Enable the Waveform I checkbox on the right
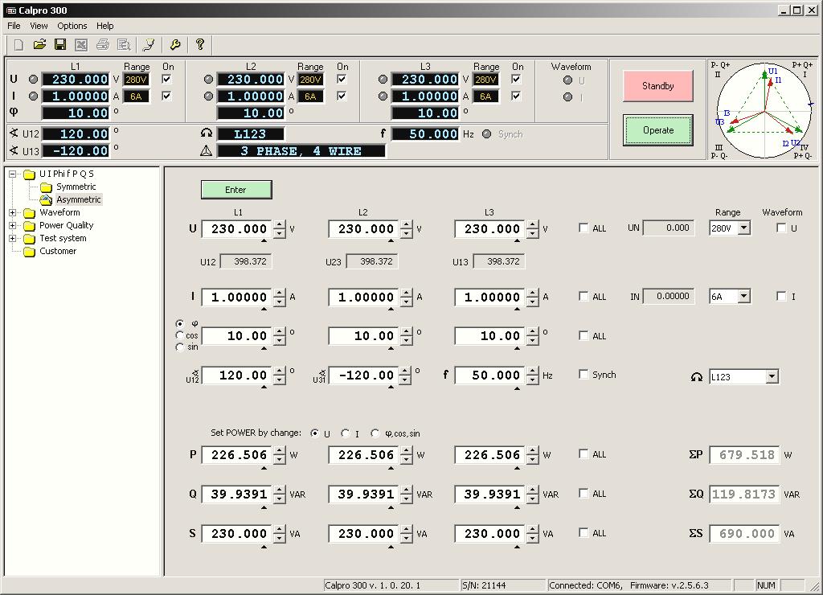This screenshot has height=595, width=823. pyautogui.click(x=781, y=296)
